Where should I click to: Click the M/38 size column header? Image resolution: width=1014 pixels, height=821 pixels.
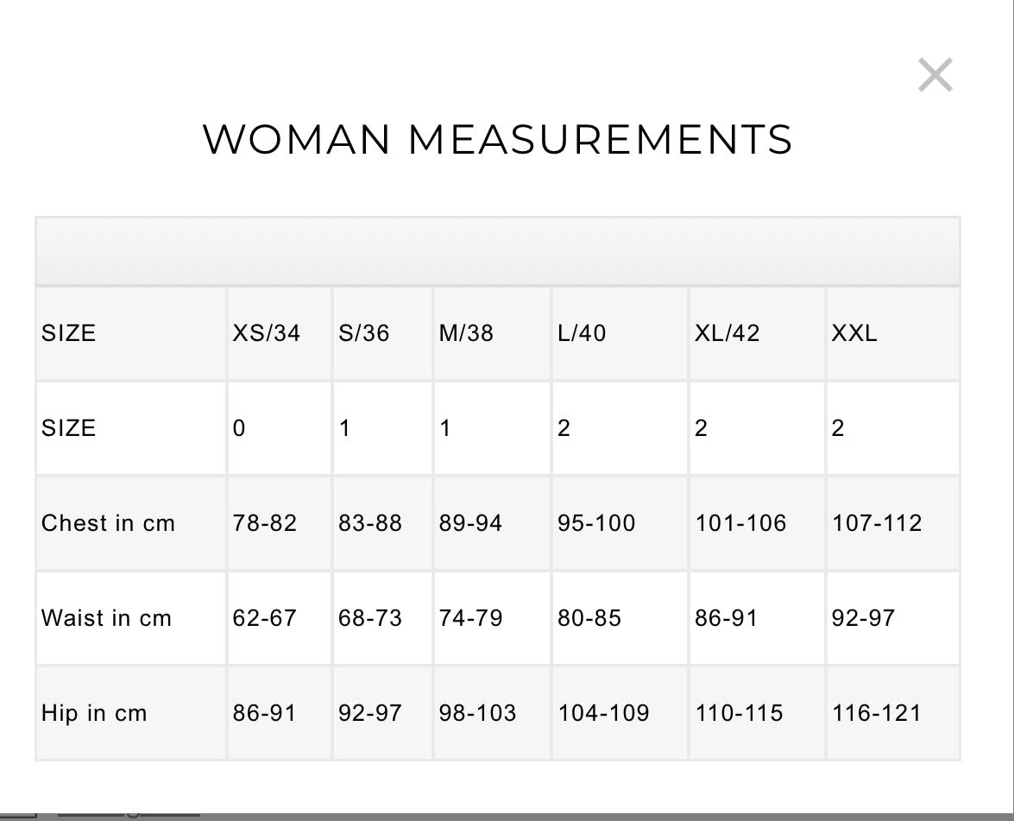pos(466,333)
